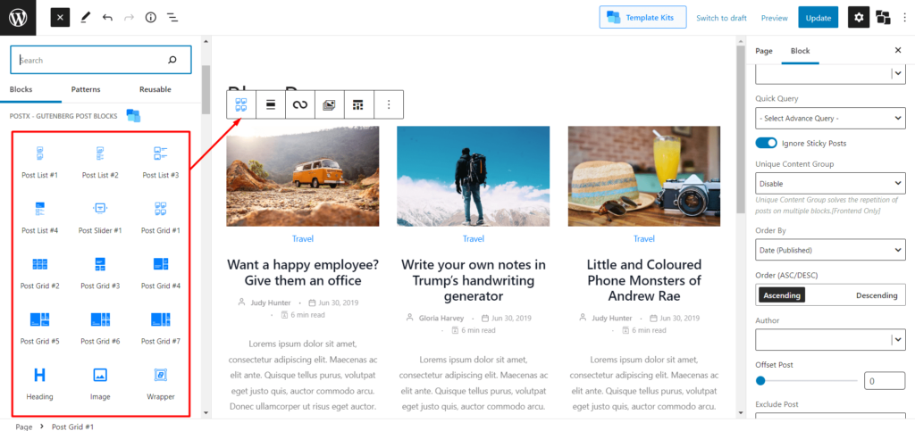Insert the Post List #3 block

161,162
